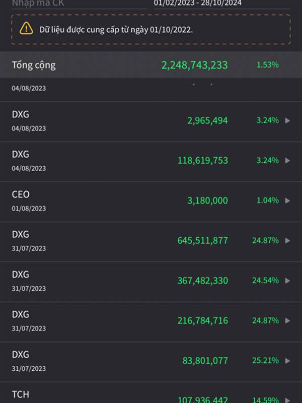Focus the Nhập mã CK input field
The height and width of the screenshot is (403, 302).
(x=80, y=4)
